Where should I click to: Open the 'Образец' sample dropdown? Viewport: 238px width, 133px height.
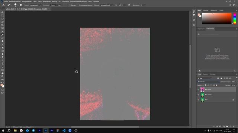click(x=107, y=5)
